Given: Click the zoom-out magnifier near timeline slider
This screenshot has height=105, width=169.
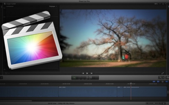Looking at the screenshot, I should click(x=147, y=103).
